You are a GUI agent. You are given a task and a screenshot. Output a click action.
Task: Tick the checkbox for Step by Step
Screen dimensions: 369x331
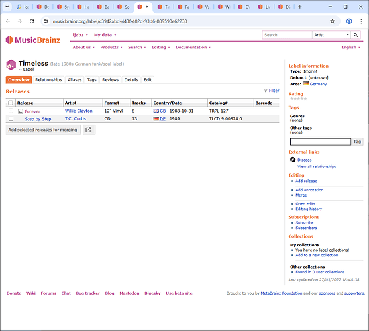click(x=11, y=118)
